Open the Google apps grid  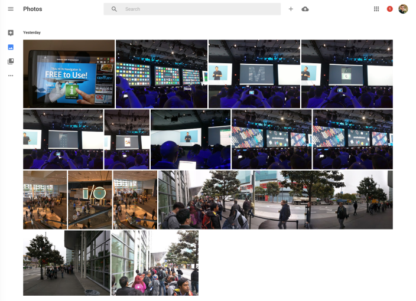pyautogui.click(x=376, y=9)
